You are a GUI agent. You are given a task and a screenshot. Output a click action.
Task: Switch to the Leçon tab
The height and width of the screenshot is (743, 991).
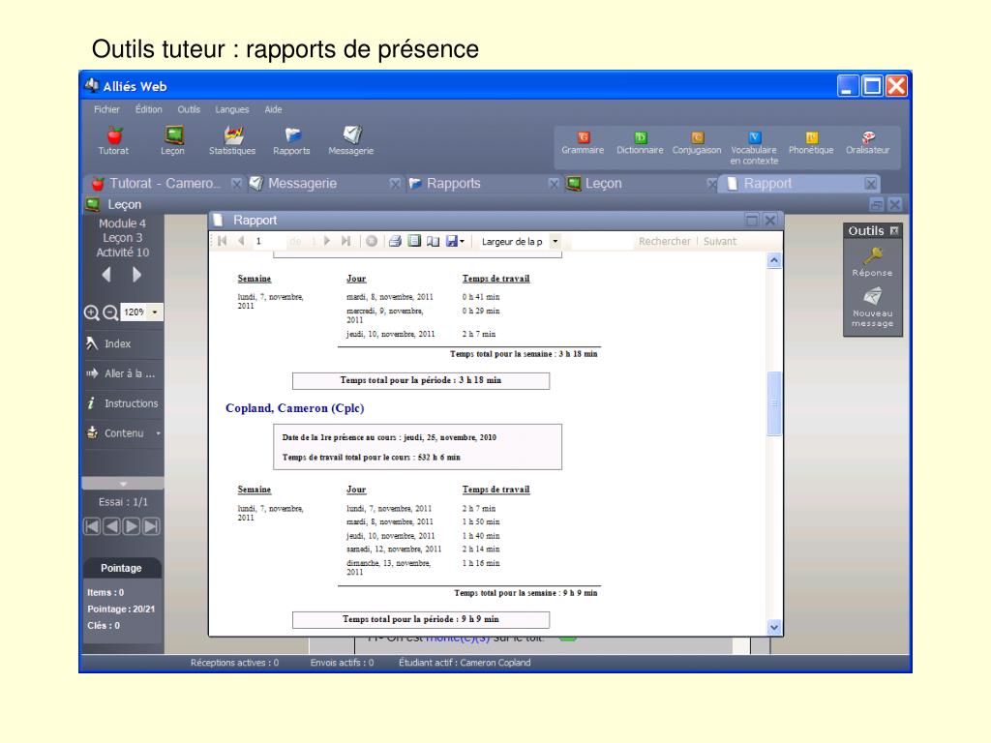603,183
